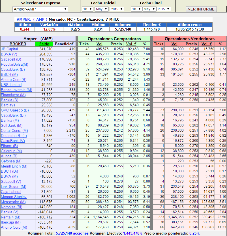Open the JB Capital broker link
227x236 pixels.
[x=9, y=49]
